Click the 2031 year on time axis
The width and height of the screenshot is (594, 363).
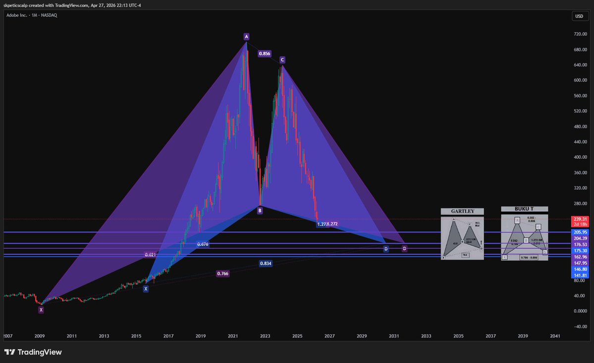coord(394,336)
